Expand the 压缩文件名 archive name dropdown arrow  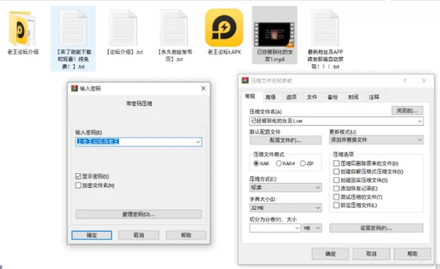(x=419, y=121)
